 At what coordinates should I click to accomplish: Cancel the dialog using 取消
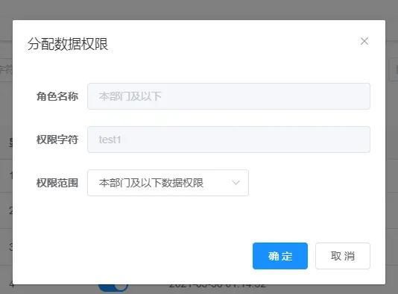343,256
